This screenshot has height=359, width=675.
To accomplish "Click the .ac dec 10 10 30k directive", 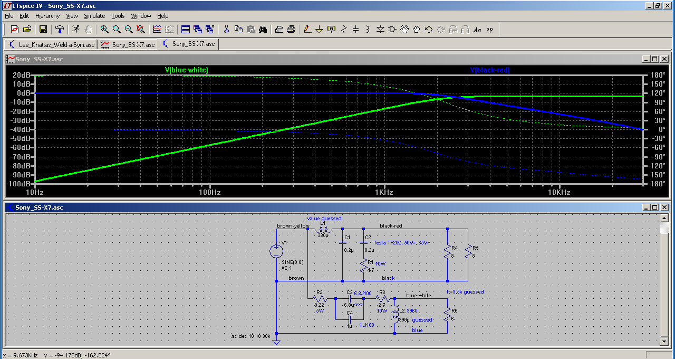I will [251, 336].
